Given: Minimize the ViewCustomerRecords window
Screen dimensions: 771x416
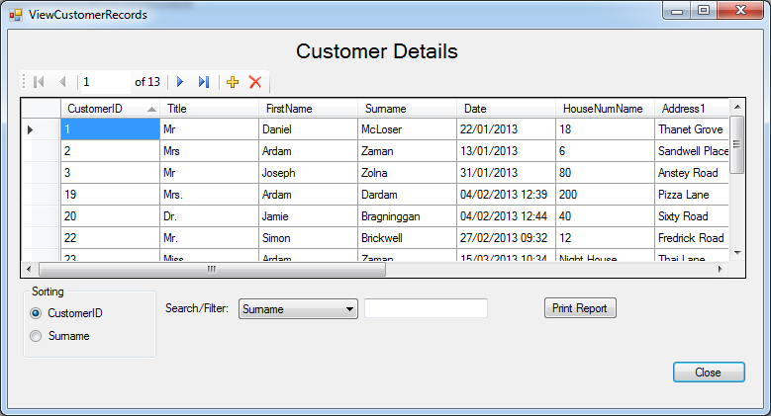Looking at the screenshot, I should (x=677, y=11).
